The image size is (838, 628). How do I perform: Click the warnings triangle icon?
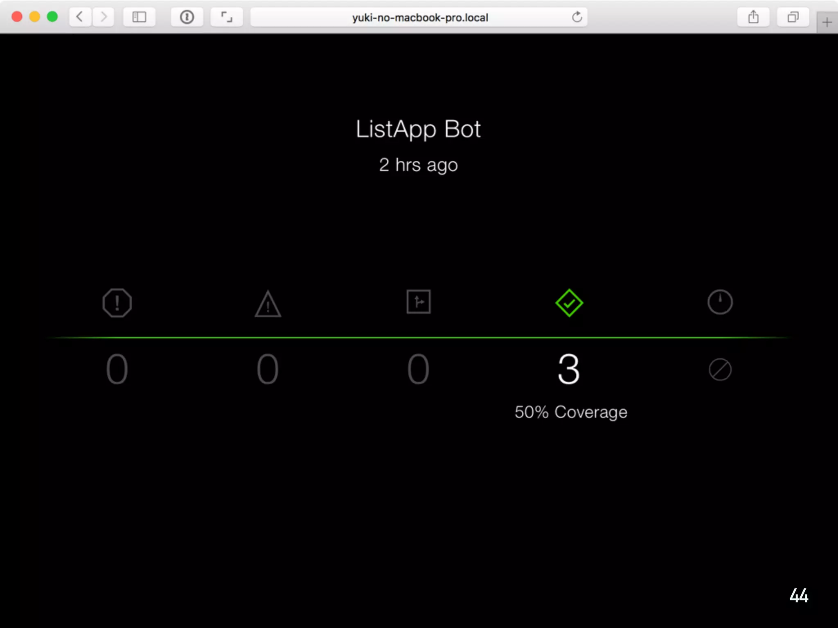(268, 305)
